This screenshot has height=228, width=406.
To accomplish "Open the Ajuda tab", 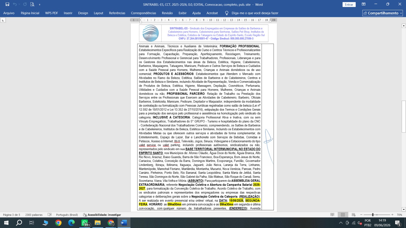I will (x=196, y=13).
